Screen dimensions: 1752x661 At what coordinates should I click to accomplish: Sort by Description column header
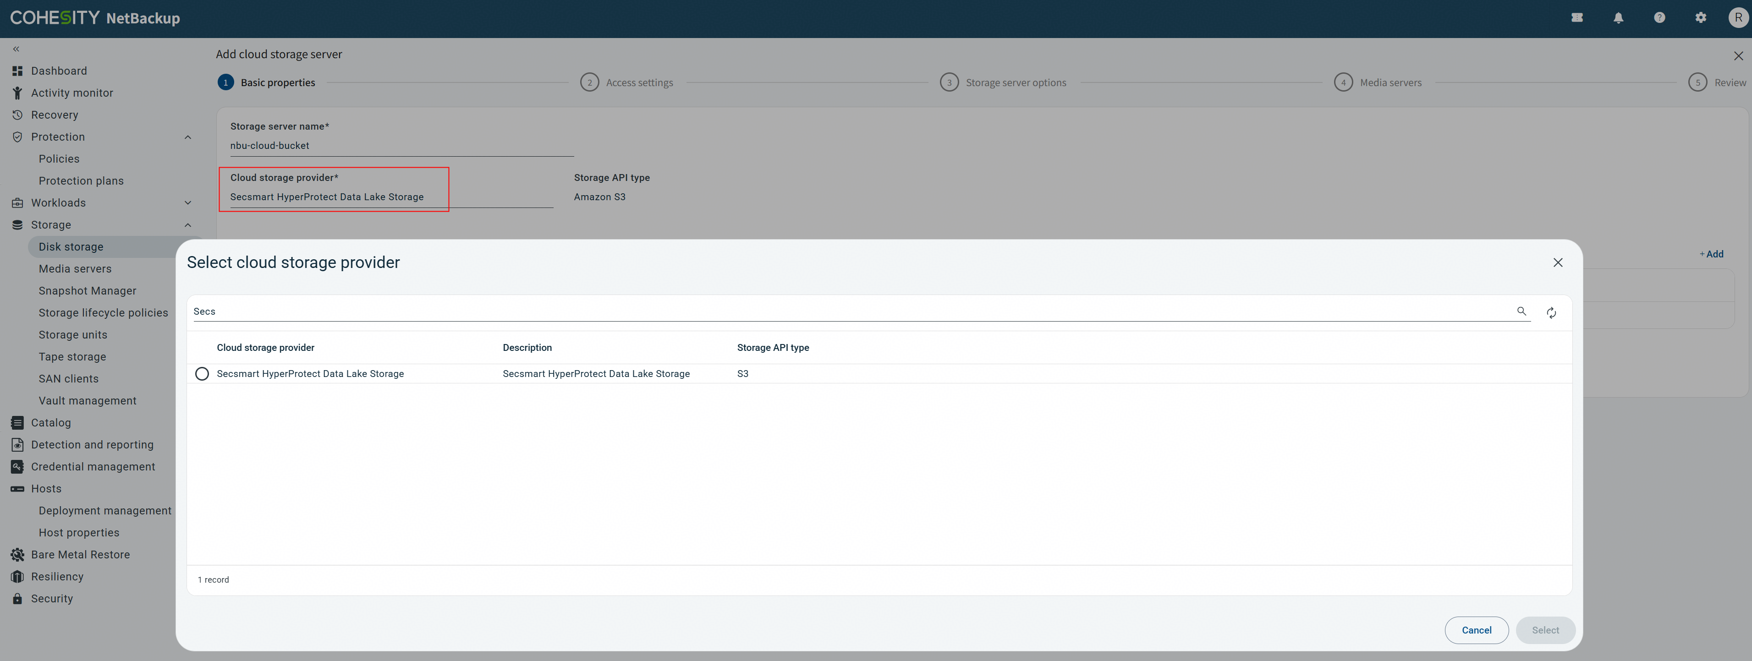527,348
